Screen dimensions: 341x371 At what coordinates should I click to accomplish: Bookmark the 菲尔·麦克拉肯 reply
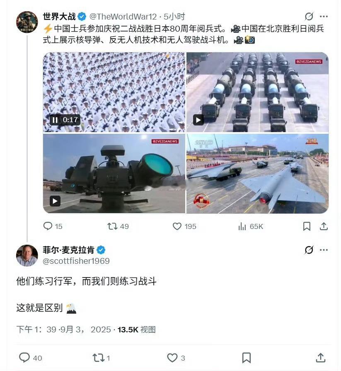tap(247, 358)
